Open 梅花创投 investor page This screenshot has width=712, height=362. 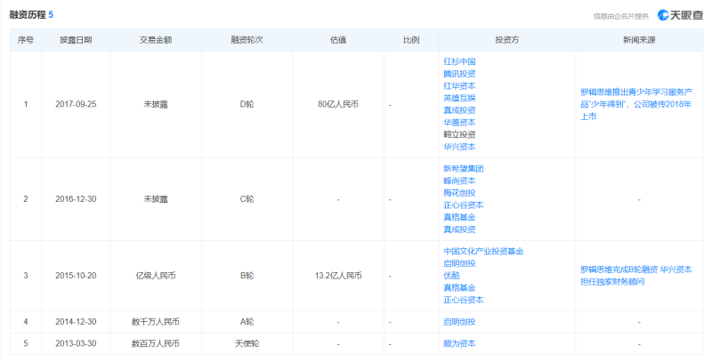click(459, 193)
